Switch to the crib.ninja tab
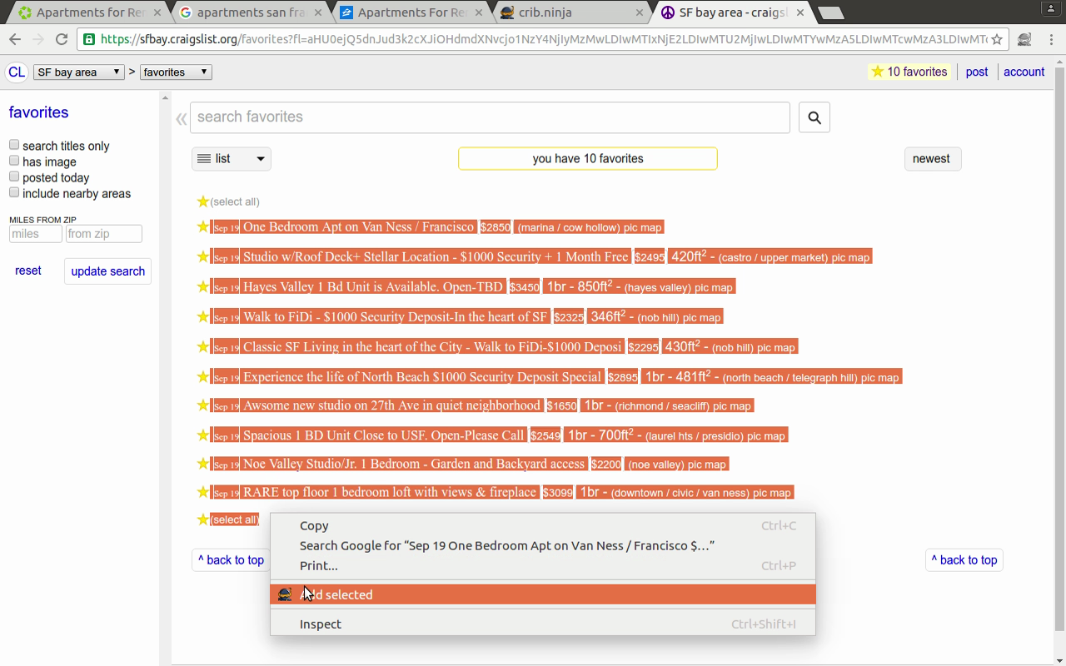This screenshot has height=666, width=1066. (569, 12)
